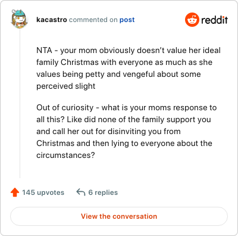Screen dimensions: 238x236
Task: Click the line "all this? Like did none"
Action: point(124,119)
